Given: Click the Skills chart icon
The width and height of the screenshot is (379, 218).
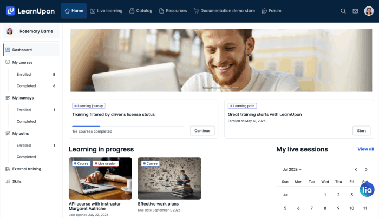Looking at the screenshot, I should 8,181.
